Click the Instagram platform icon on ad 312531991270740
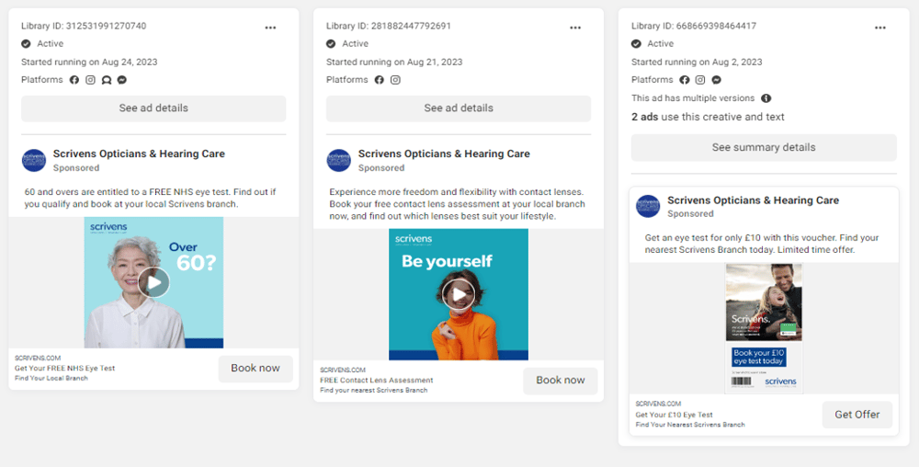Viewport: 919px width, 467px height. pos(90,80)
